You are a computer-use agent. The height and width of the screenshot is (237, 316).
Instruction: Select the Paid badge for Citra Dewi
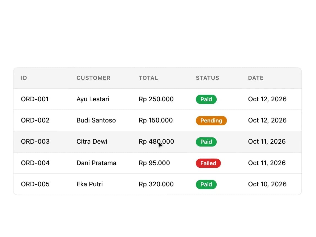click(x=206, y=142)
